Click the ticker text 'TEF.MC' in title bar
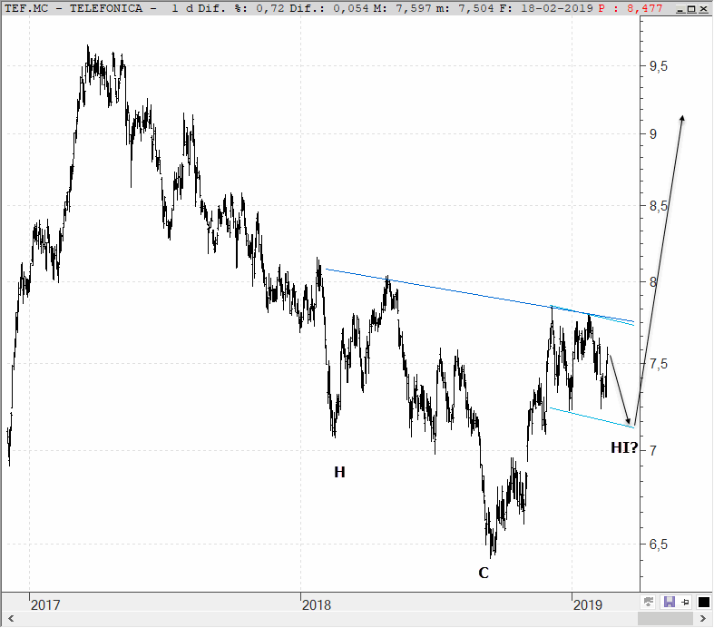The width and height of the screenshot is (714, 628). click(x=26, y=8)
